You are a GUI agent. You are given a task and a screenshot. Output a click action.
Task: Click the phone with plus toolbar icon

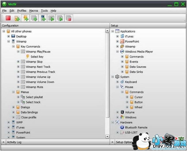point(43,18)
